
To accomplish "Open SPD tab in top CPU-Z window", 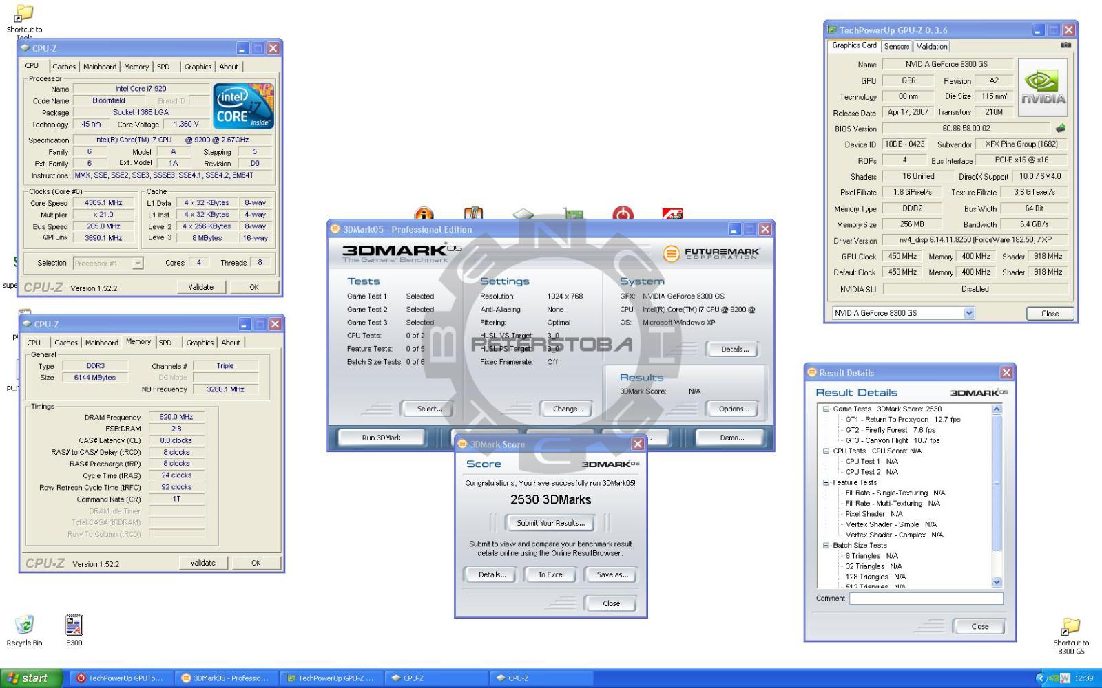I will tap(163, 67).
